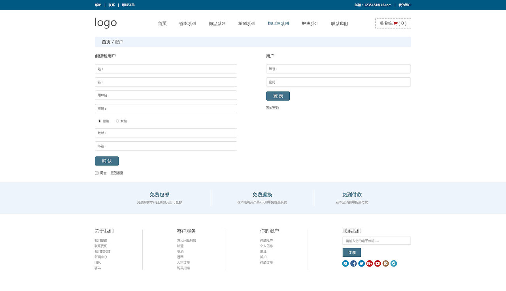Image resolution: width=506 pixels, height=291 pixels.
Task: Focus the 账号 login field
Action: tap(338, 69)
